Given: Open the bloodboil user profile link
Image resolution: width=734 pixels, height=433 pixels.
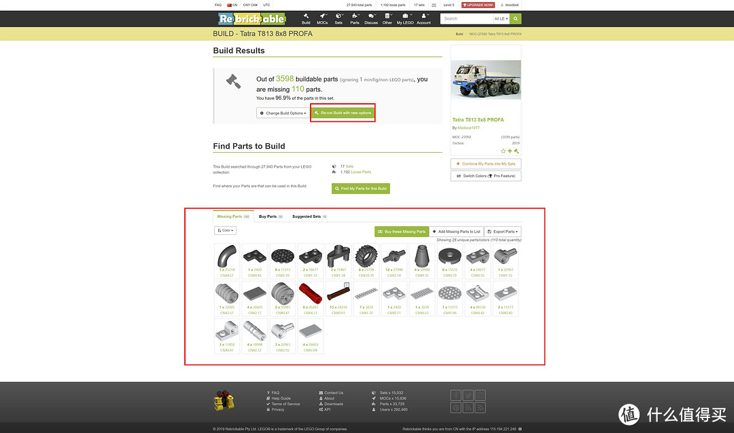Looking at the screenshot, I should pos(510,5).
